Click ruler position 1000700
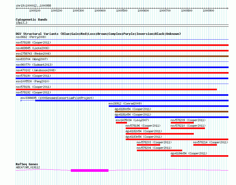236x185 pixels. [165, 11]
